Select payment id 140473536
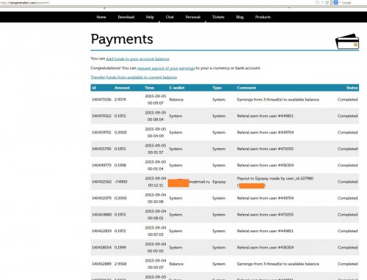 pos(101,100)
